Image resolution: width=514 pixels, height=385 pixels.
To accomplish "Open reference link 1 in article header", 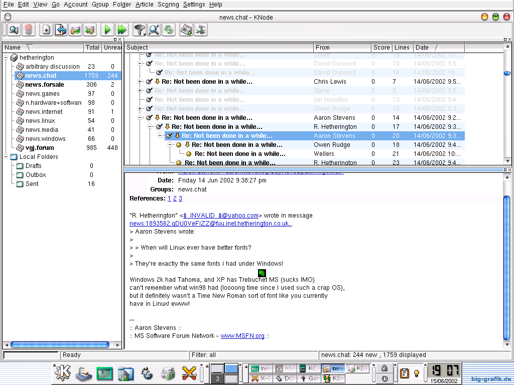I will 169,199.
